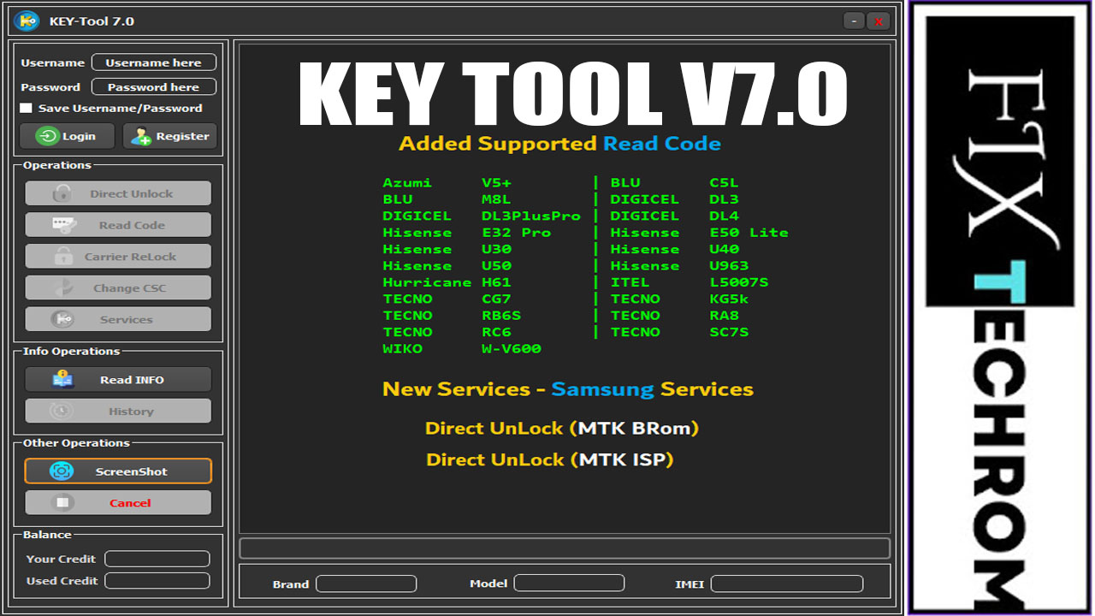
Task: Enable Save Username/Password checkbox
Action: click(26, 108)
